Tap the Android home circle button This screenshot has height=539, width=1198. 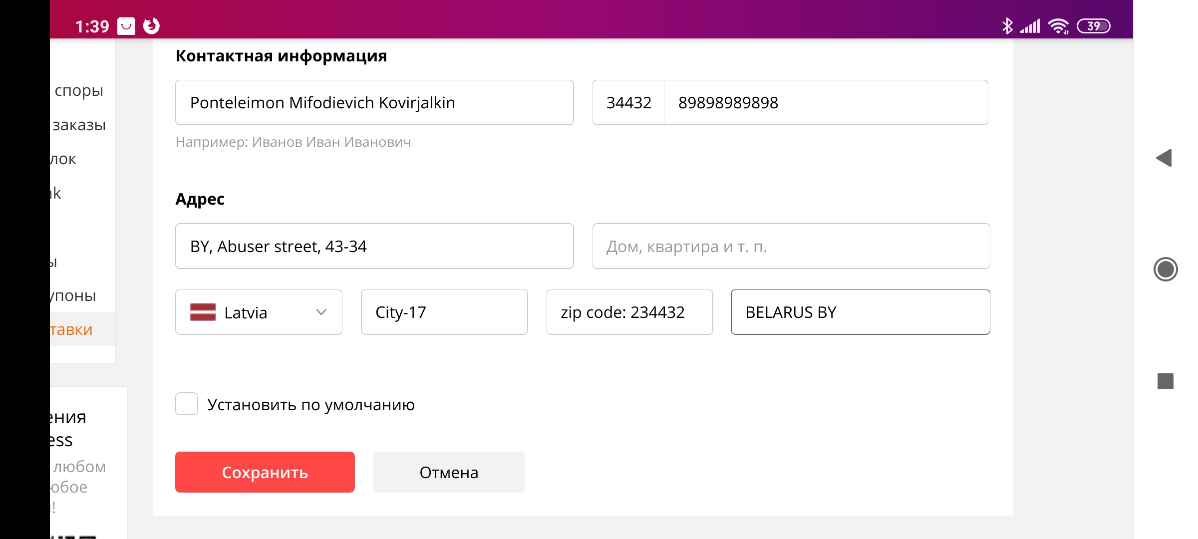coord(1166,269)
